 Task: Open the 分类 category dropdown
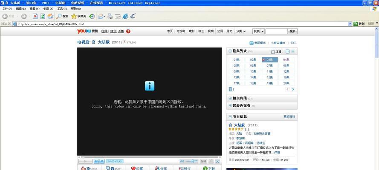coord(241,31)
